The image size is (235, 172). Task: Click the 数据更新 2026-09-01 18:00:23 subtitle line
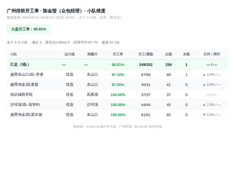(x=64, y=17)
